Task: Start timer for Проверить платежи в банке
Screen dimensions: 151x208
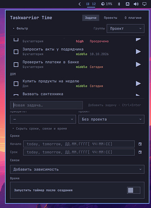Action: coord(138,64)
